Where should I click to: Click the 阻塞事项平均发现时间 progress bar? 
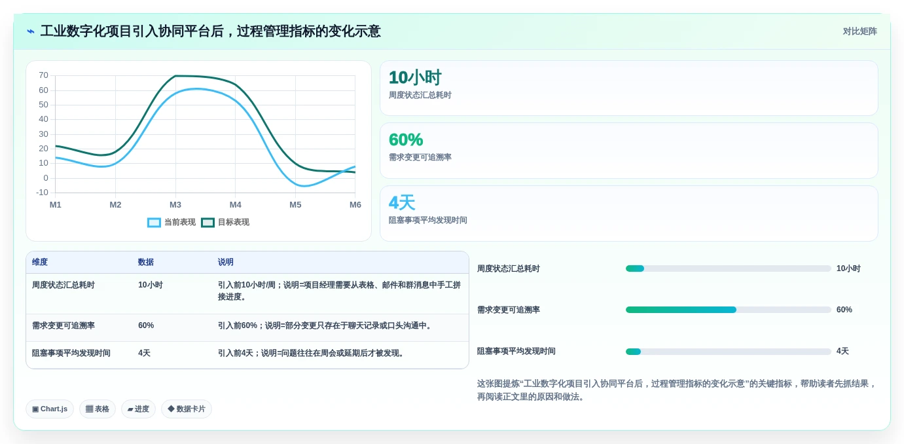tap(728, 352)
